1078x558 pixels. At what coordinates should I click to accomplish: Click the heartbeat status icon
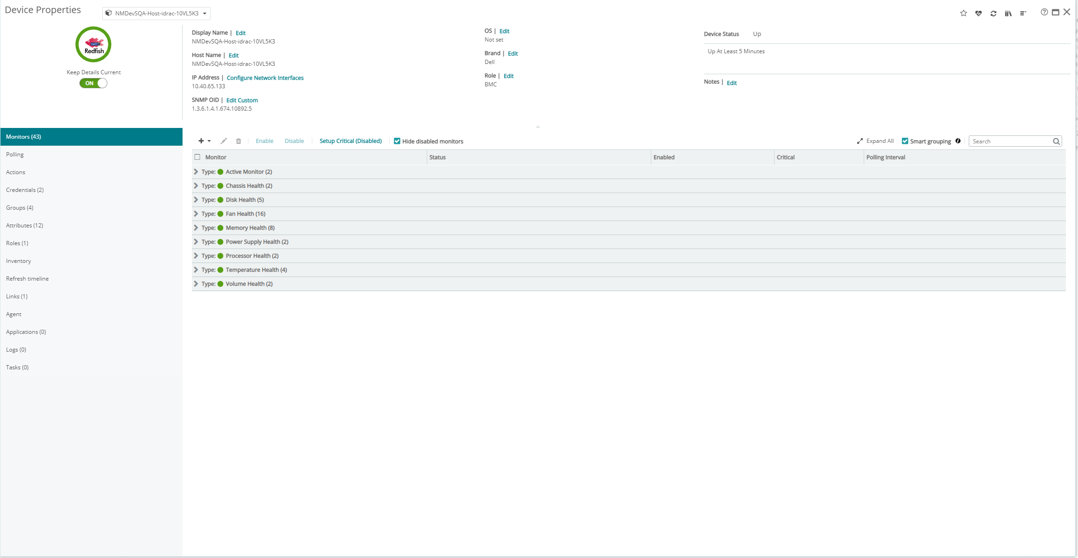(978, 13)
